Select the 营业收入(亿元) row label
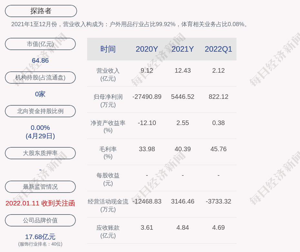The height and width of the screenshot is (252, 300). coord(108,75)
